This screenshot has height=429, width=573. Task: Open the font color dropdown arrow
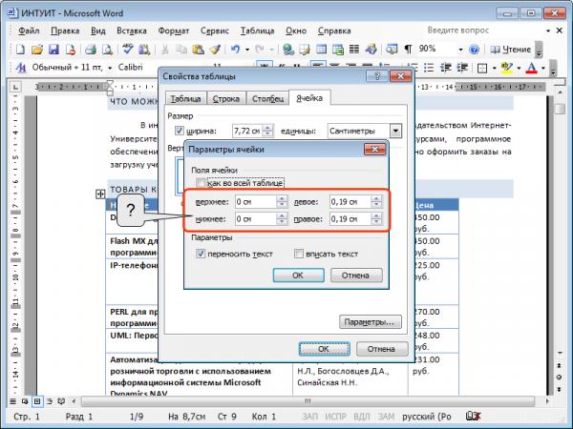click(543, 68)
